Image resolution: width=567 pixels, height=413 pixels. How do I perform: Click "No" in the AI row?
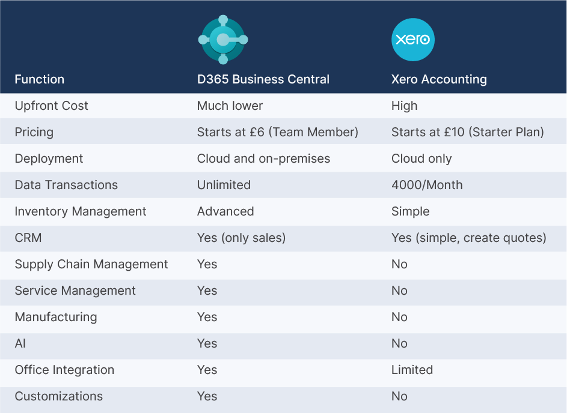(400, 343)
